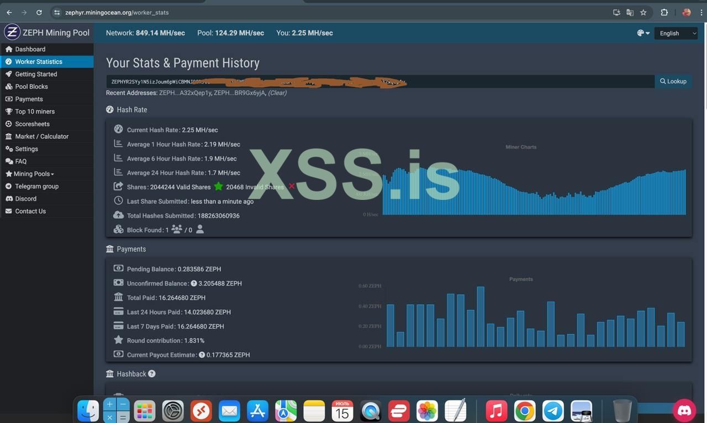Go to Dashboard in the sidebar

point(46,49)
